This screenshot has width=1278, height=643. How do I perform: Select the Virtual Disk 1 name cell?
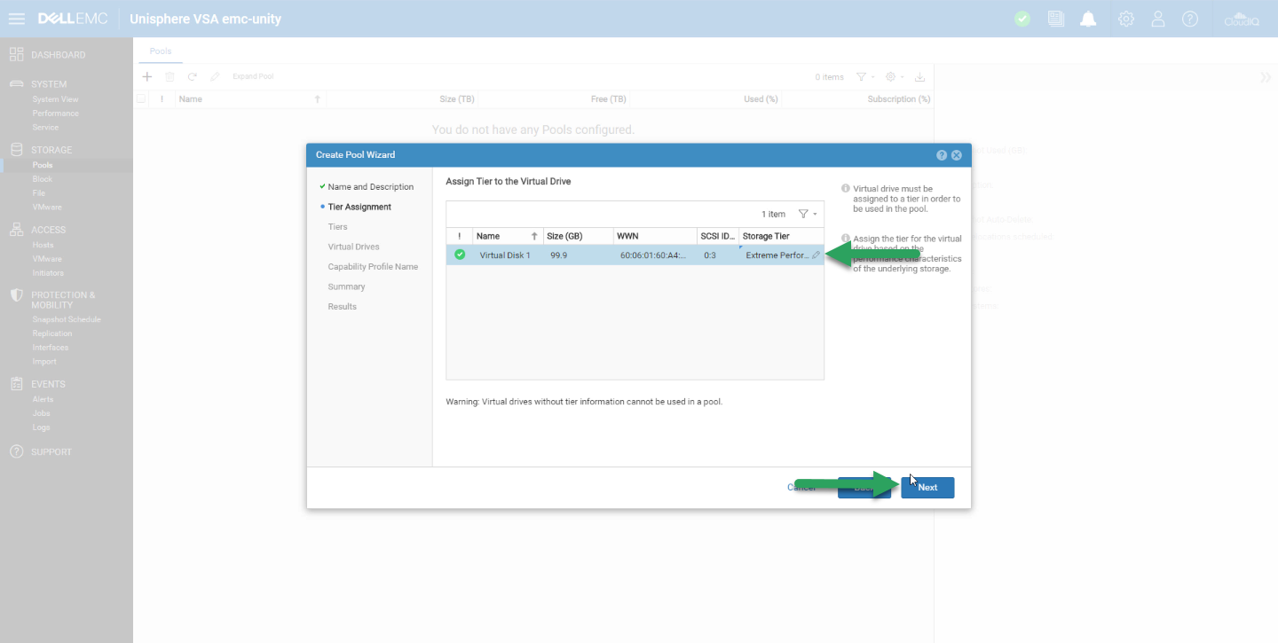[505, 255]
